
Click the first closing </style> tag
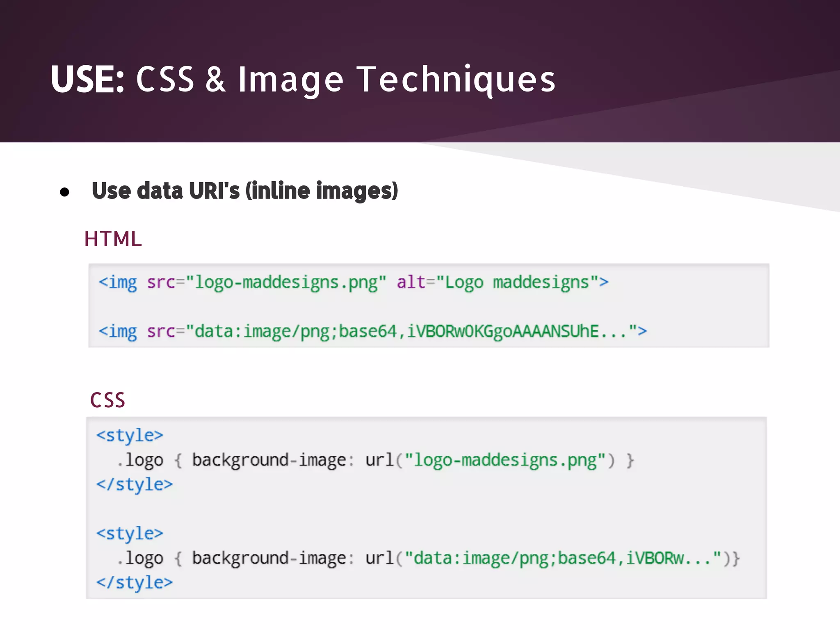[135, 485]
